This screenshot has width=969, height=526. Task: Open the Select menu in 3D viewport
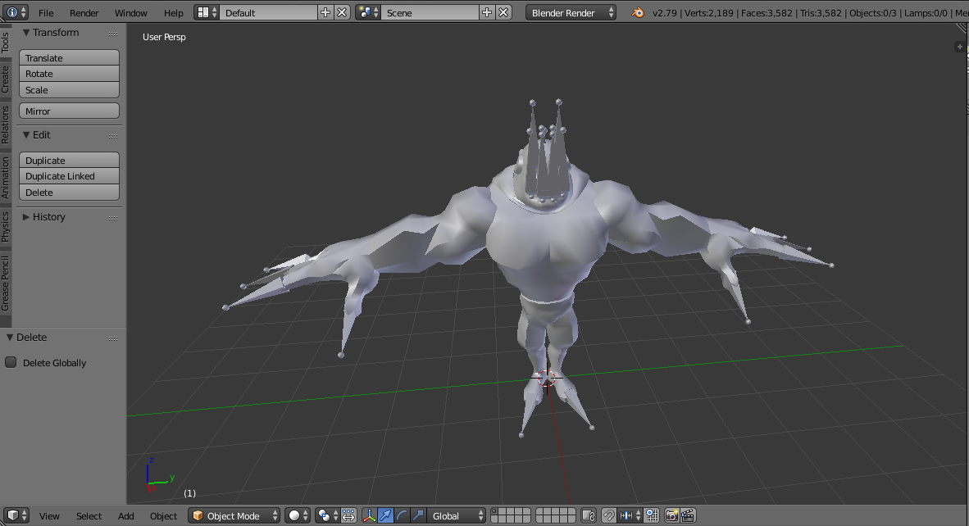coord(89,516)
